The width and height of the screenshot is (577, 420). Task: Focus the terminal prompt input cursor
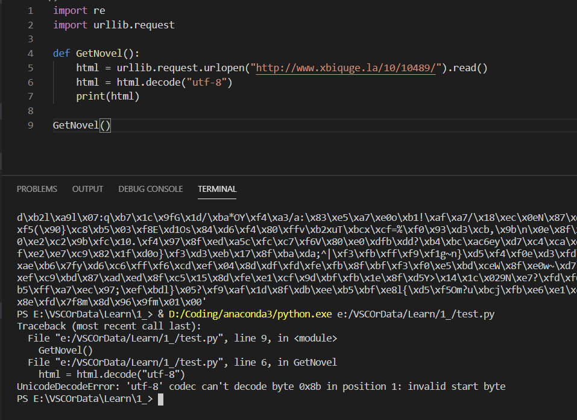[160, 399]
